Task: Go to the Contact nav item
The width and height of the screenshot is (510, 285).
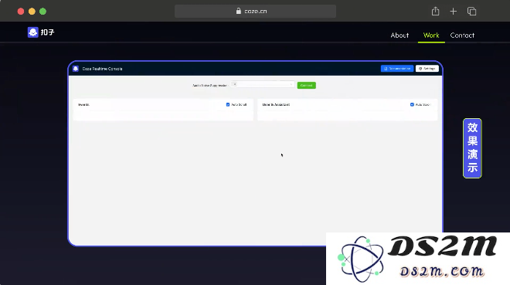Action: coord(462,35)
